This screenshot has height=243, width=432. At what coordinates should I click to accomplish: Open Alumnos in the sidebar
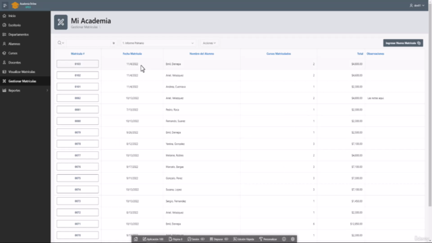point(25,44)
